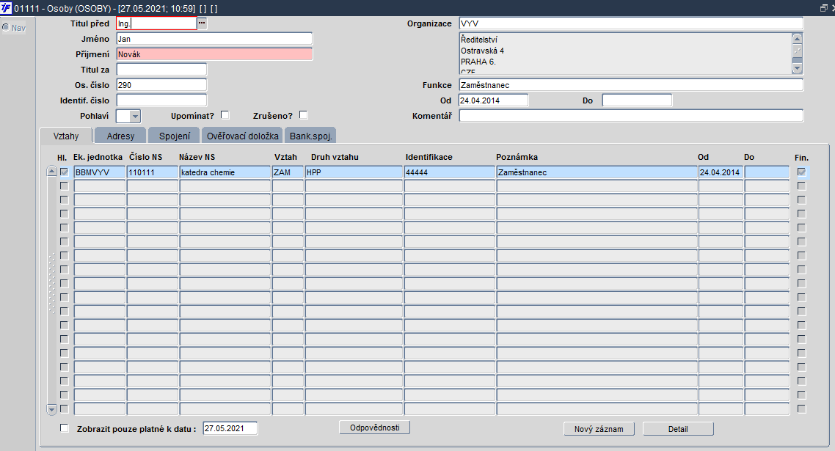835x451 pixels.
Task: Click the Os. číslo field with 290
Action: coord(161,85)
